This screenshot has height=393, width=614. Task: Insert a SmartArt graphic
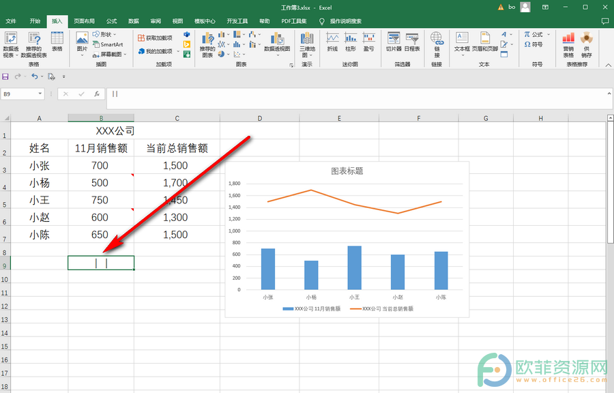(108, 44)
